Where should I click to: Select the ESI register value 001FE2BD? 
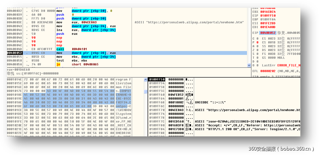pyautogui.click(x=268, y=23)
